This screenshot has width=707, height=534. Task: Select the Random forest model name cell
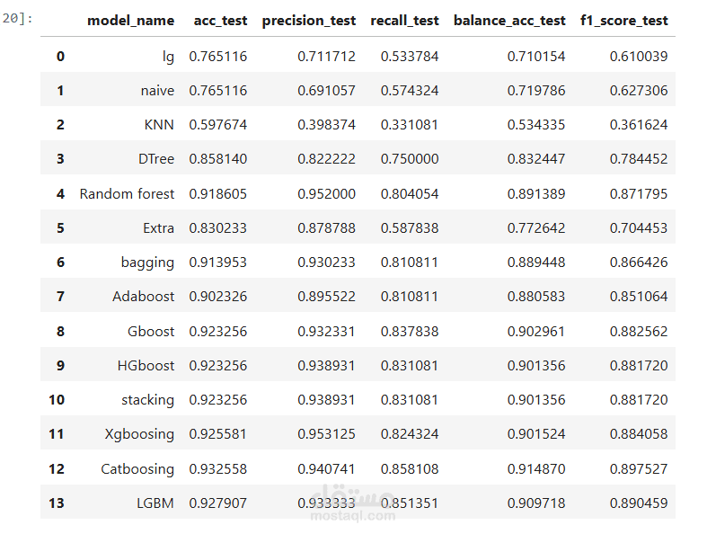click(127, 193)
